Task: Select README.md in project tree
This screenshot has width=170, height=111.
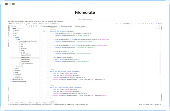Action: 18,78
